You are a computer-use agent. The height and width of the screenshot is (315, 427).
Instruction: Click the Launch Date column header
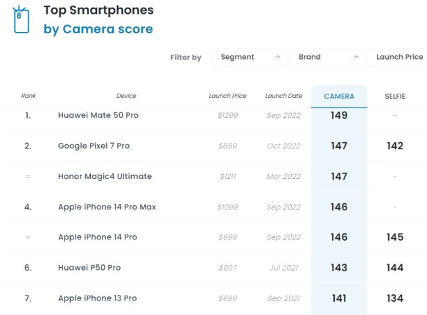tap(284, 96)
